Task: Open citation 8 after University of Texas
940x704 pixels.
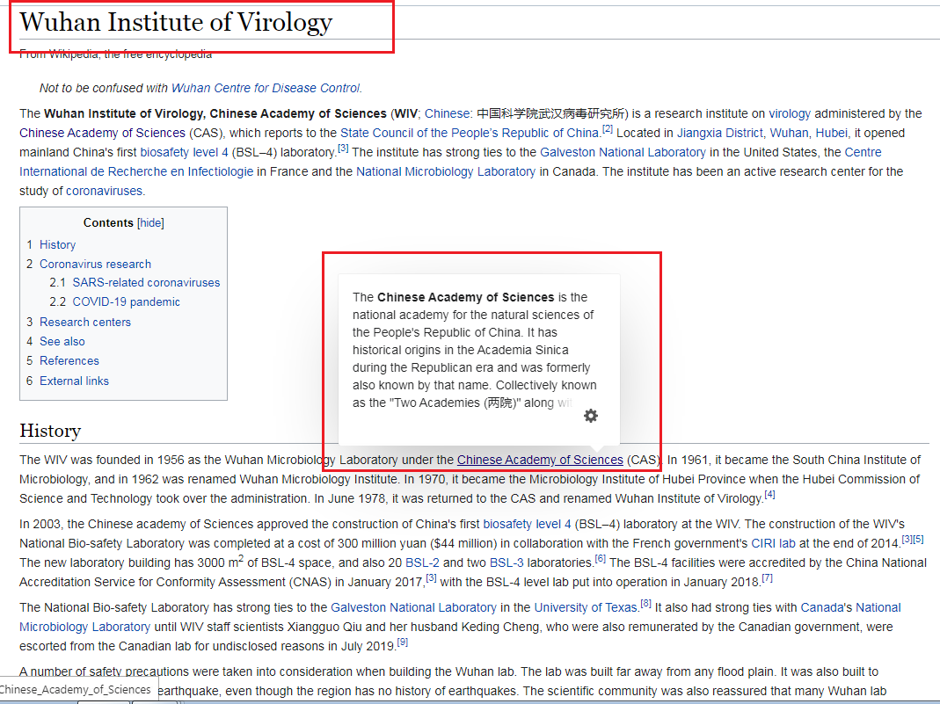Action: click(645, 603)
